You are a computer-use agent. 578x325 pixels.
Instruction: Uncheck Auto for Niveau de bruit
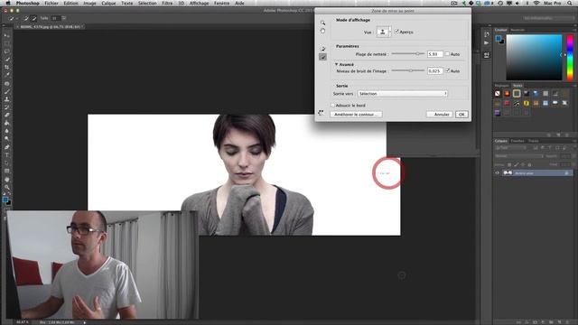(x=448, y=70)
